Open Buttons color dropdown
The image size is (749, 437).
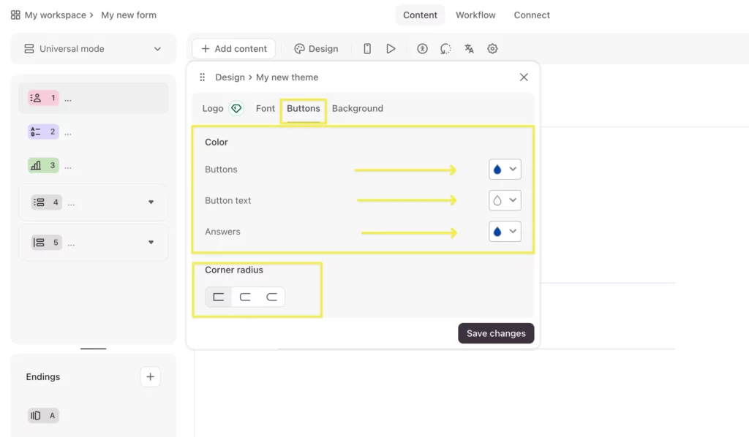coord(505,170)
